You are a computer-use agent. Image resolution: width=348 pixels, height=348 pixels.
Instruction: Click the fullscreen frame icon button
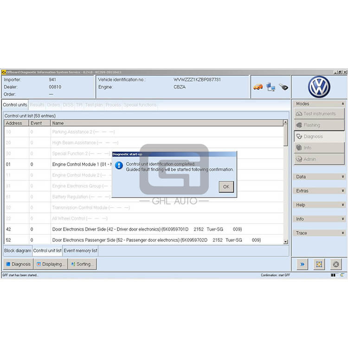pyautogui.click(x=319, y=264)
